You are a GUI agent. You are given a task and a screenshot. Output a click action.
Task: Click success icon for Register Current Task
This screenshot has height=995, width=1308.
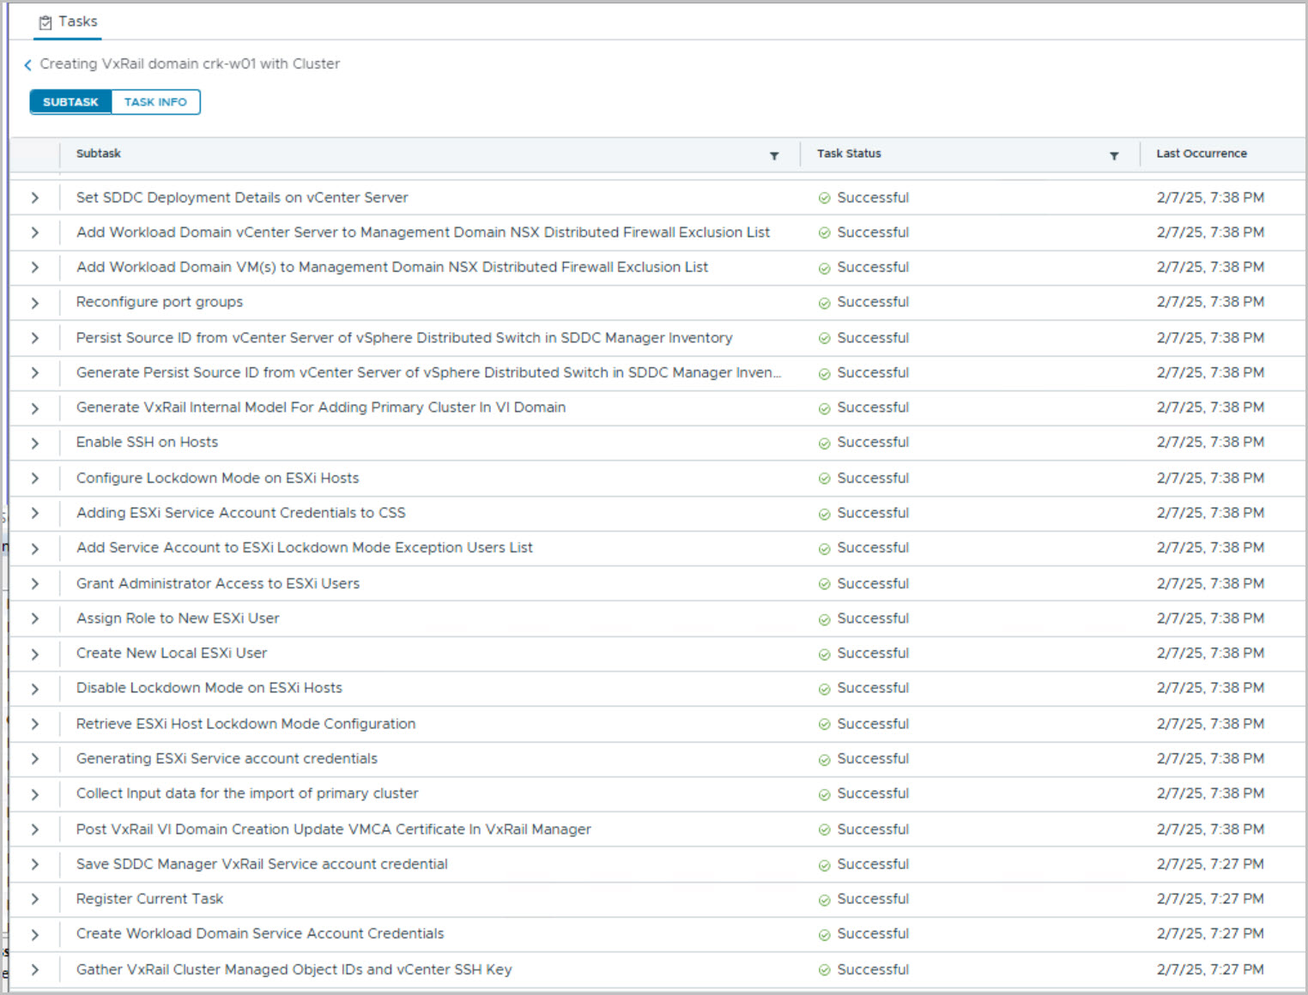coord(824,900)
